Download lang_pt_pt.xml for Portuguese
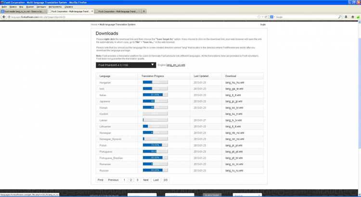The image size is (361, 197). (234, 152)
